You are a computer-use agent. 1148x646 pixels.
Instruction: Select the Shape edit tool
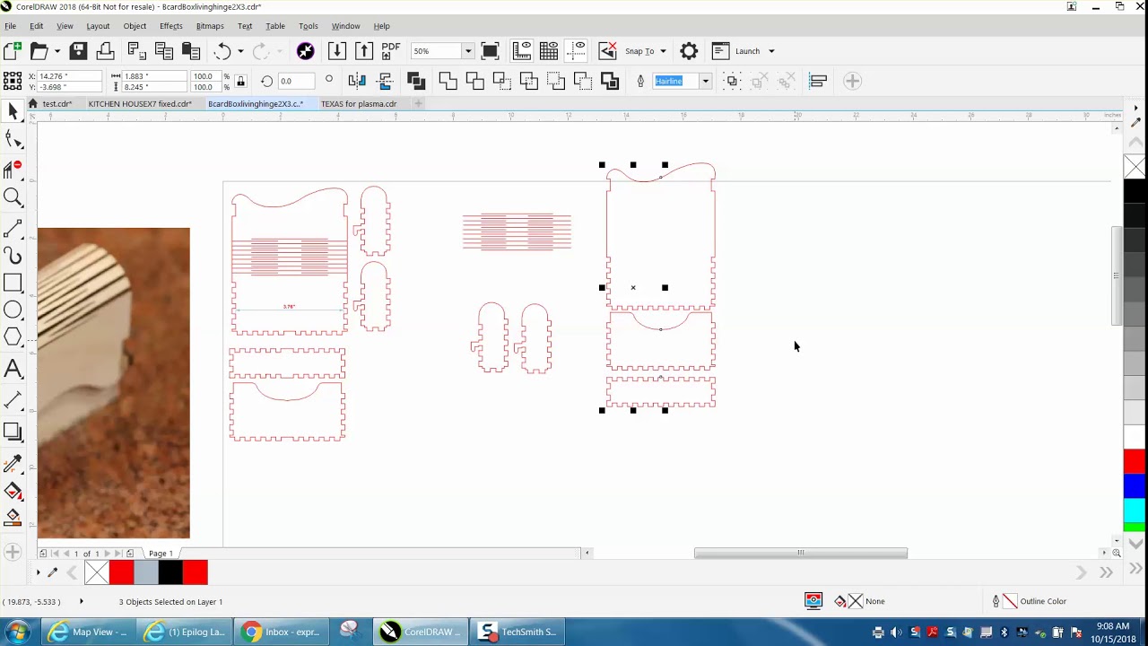[x=13, y=139]
